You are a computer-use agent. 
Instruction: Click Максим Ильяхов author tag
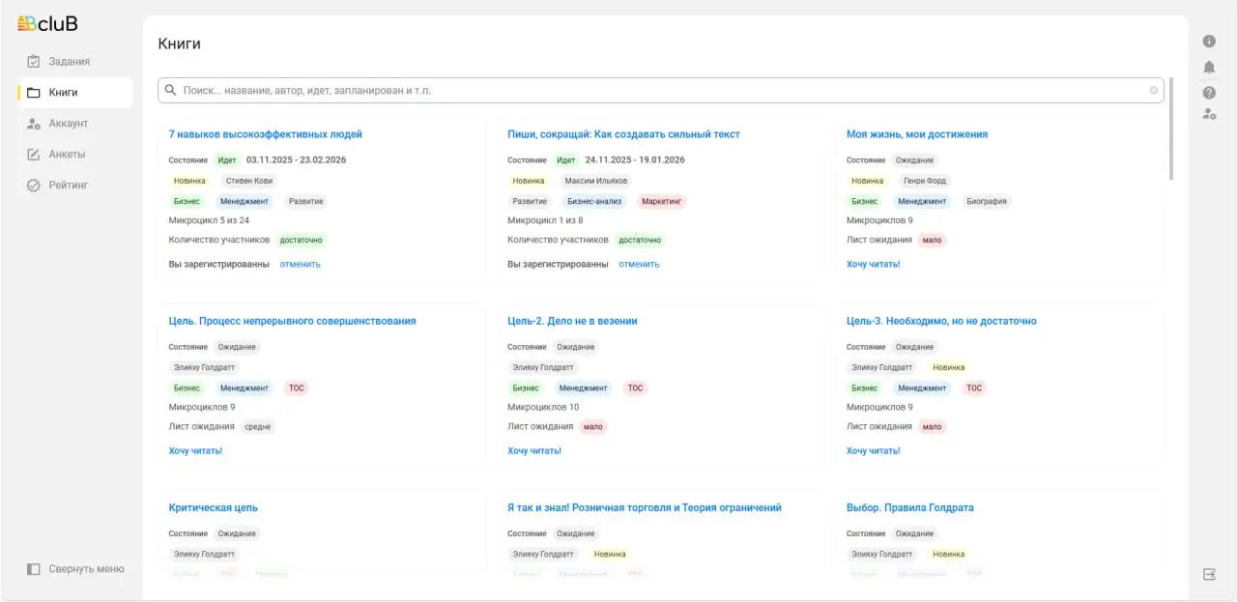[x=596, y=181]
